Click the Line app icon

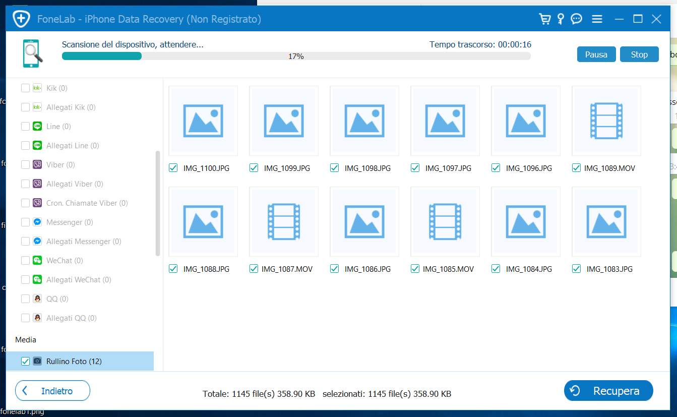coord(37,127)
